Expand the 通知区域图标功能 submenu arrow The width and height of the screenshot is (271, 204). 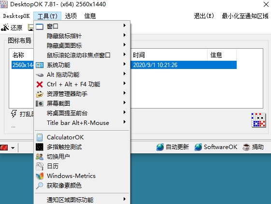(125, 199)
